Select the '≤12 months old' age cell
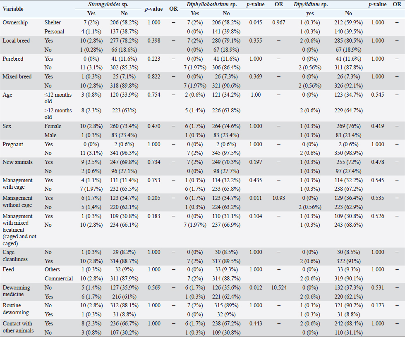 (58, 98)
